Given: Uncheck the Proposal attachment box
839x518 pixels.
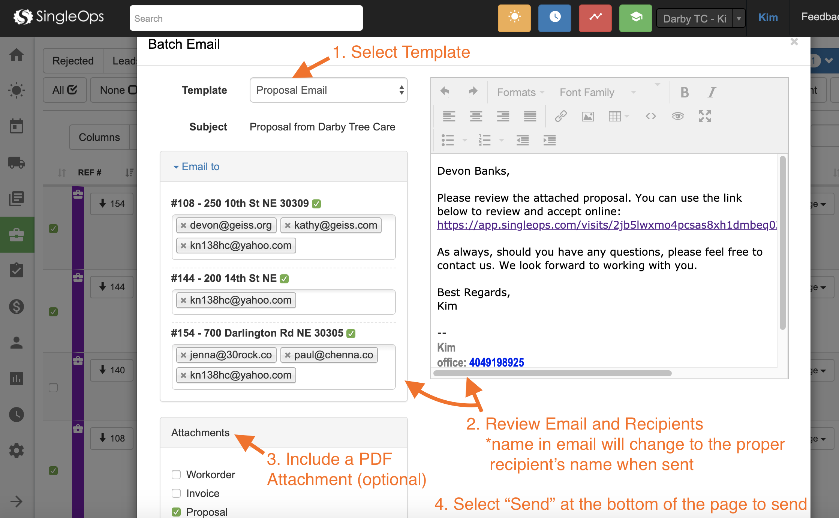Looking at the screenshot, I should coord(176,512).
